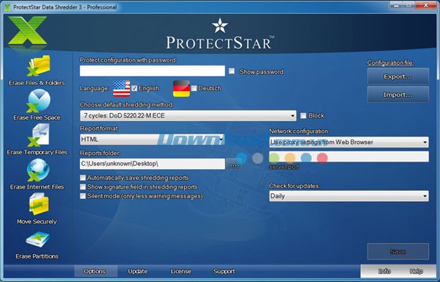Launch Erase Internet Files globe icon
440x282 pixels.
click(38, 170)
